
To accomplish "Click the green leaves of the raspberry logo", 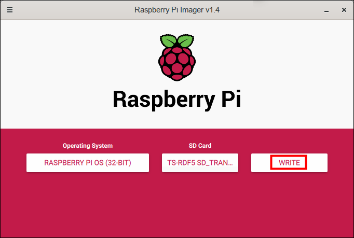I will [176, 41].
